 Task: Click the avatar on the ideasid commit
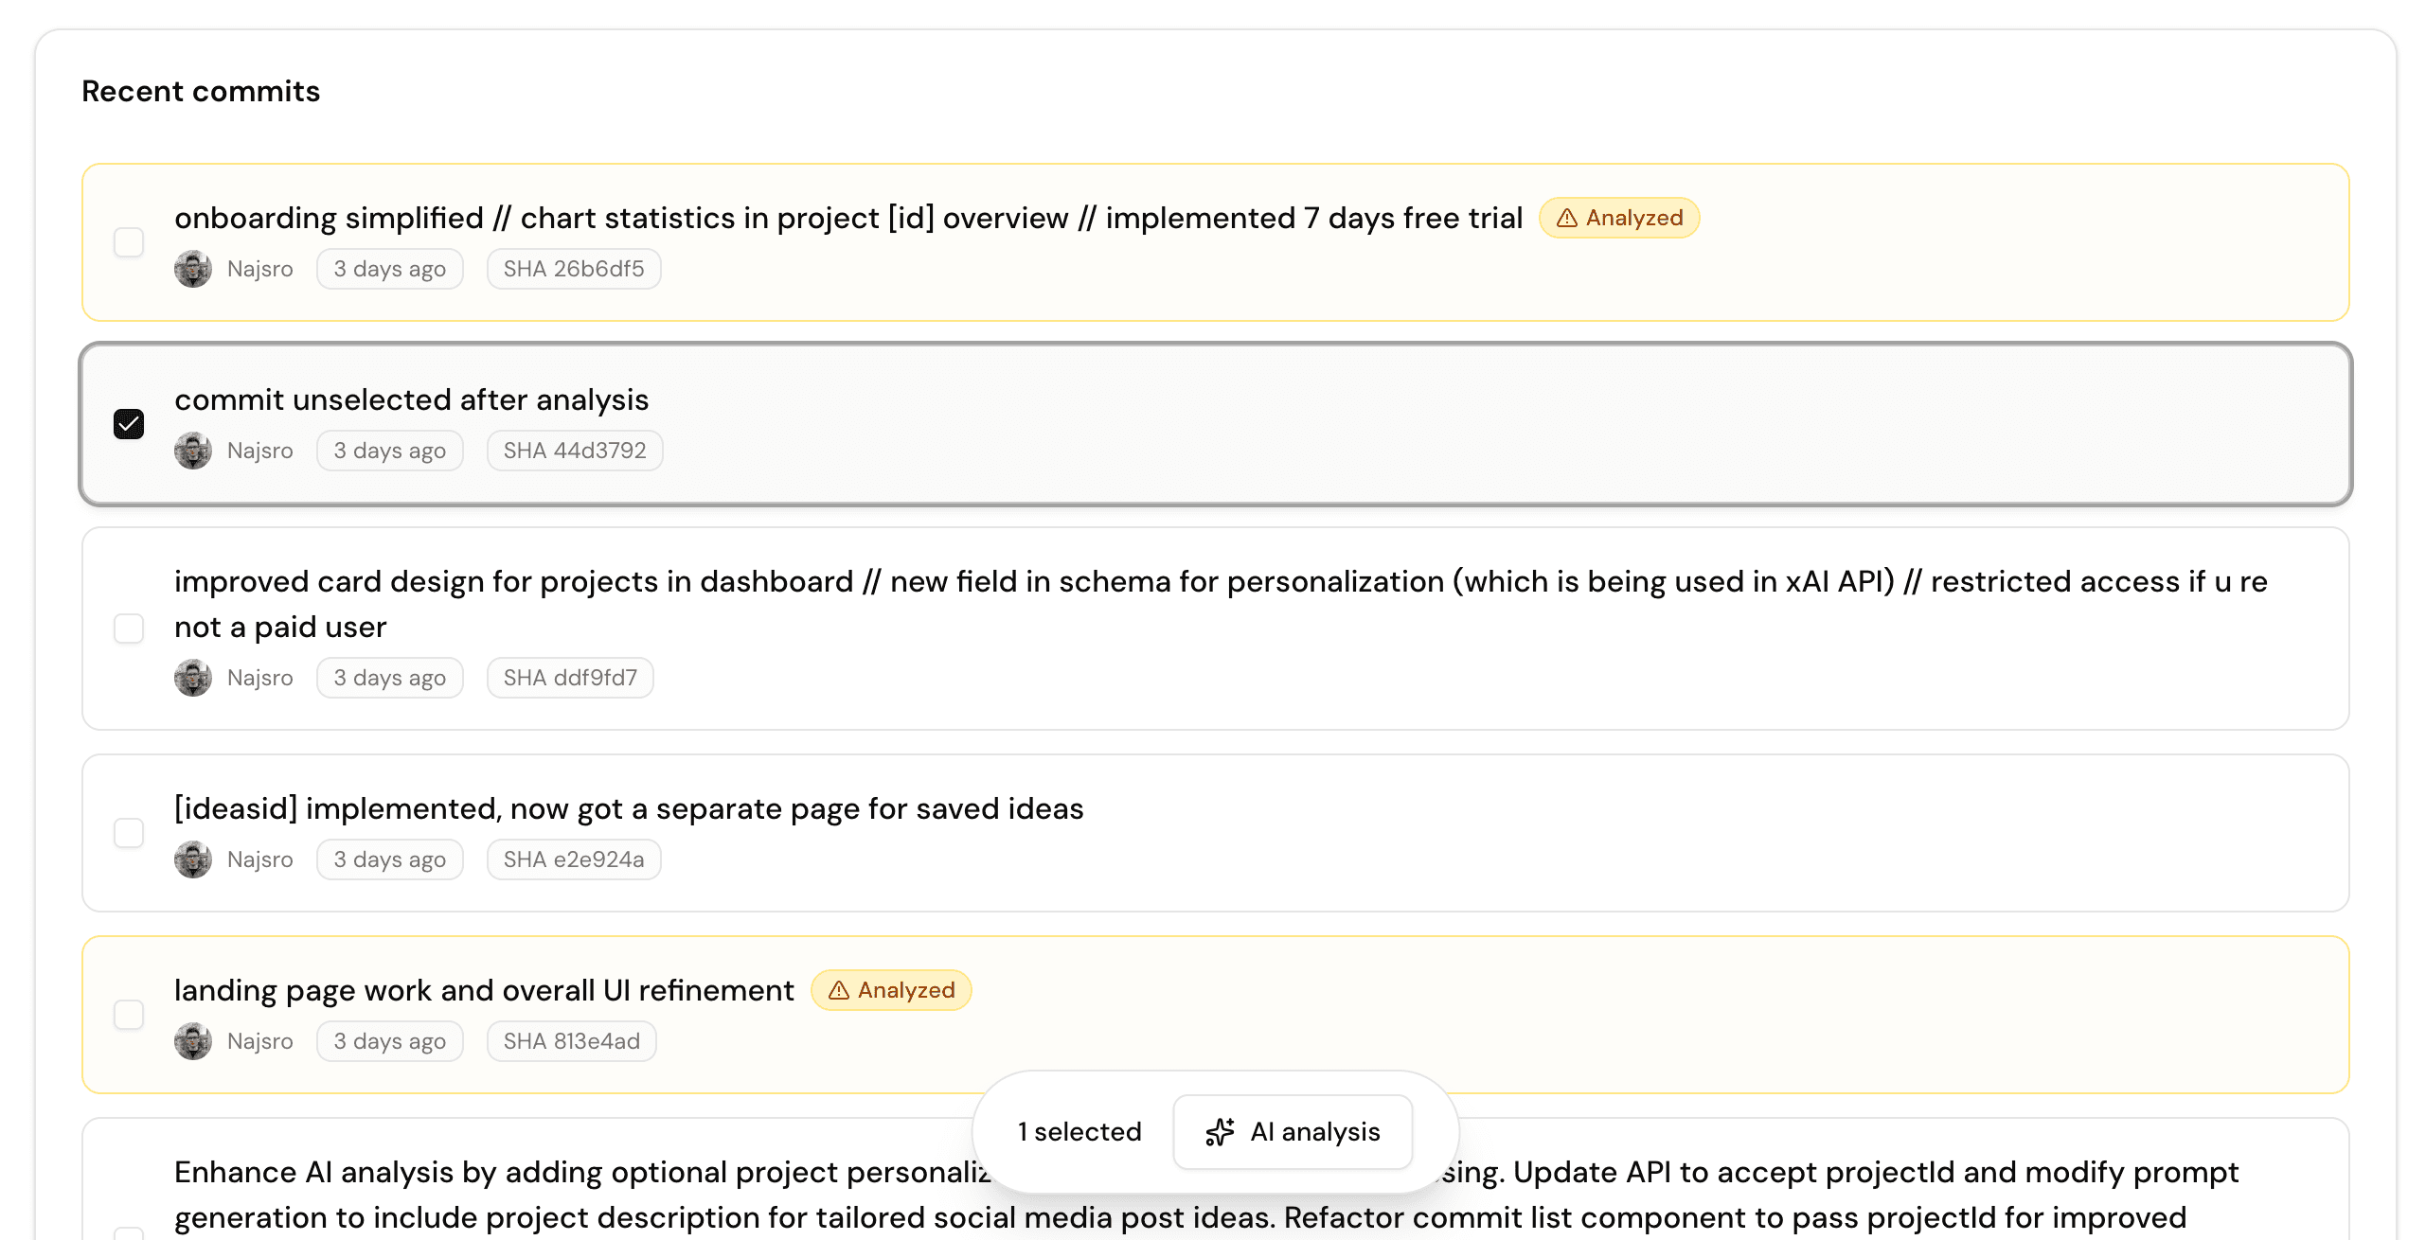(193, 859)
